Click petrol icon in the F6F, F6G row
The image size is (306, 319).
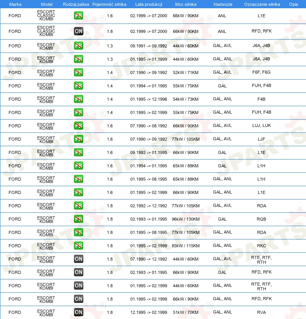78,72
